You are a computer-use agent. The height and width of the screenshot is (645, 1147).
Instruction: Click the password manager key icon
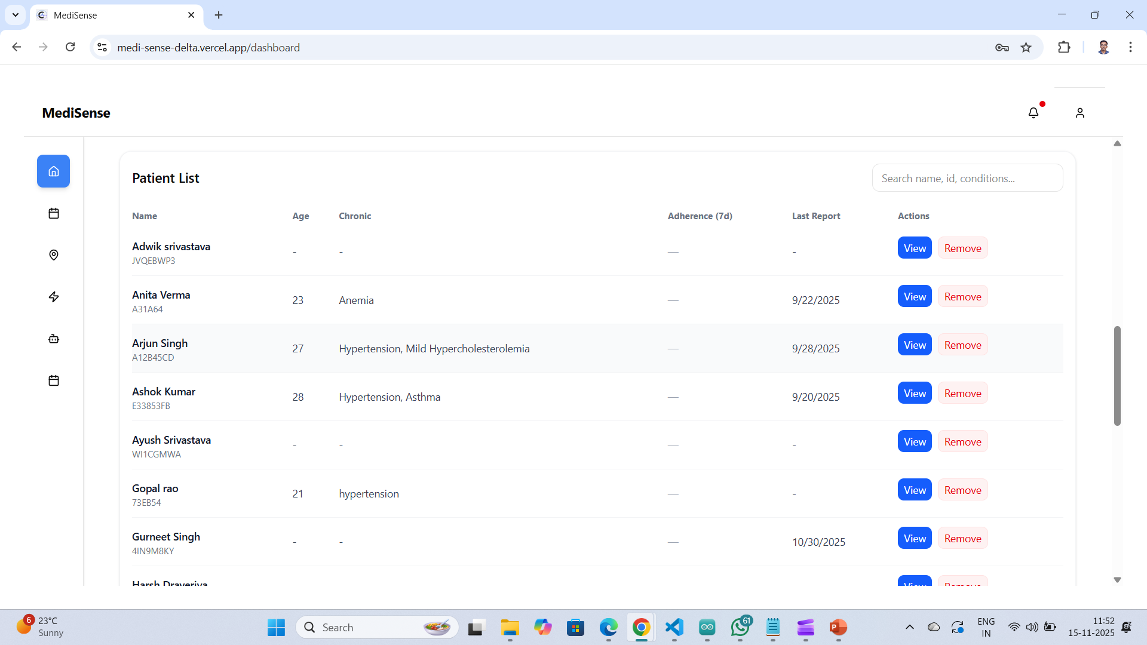1002,47
